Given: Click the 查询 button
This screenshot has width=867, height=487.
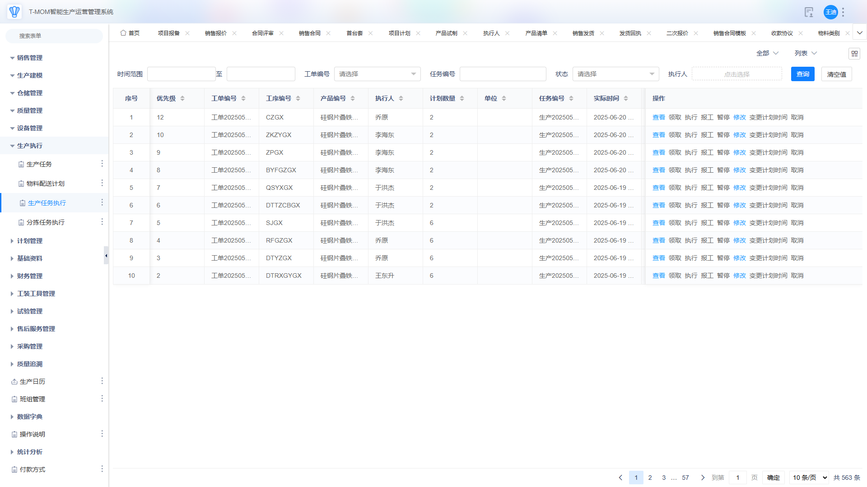Looking at the screenshot, I should (x=802, y=74).
